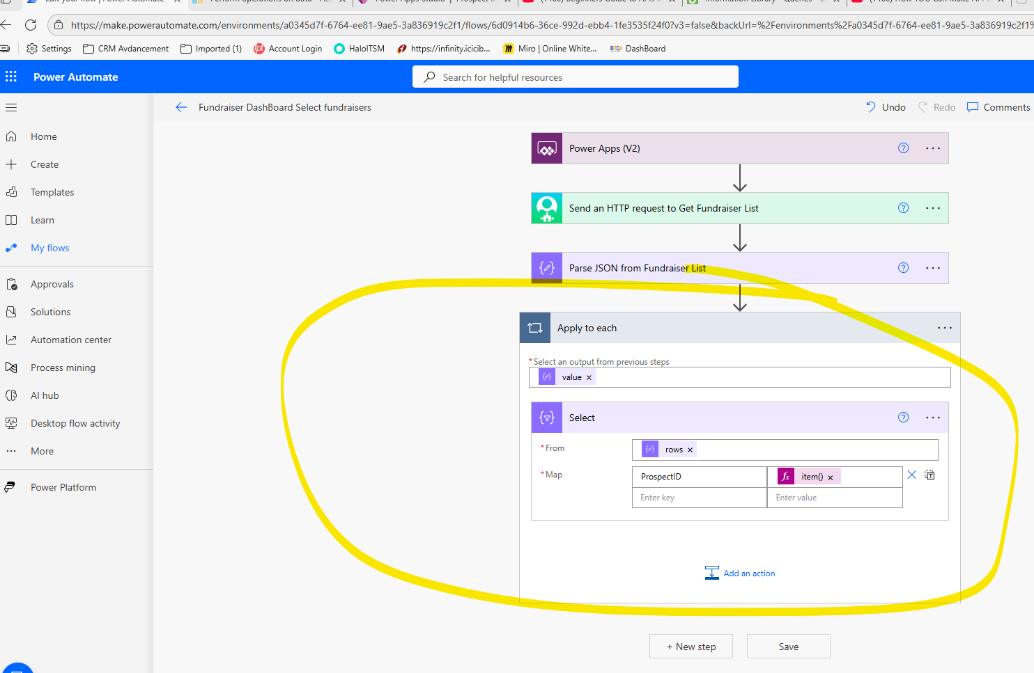Click the ProspectID key field
This screenshot has height=673, width=1034.
[700, 477]
